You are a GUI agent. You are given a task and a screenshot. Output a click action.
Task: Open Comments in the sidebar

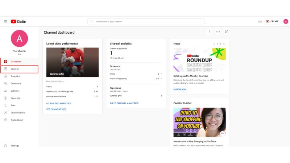pos(20,84)
